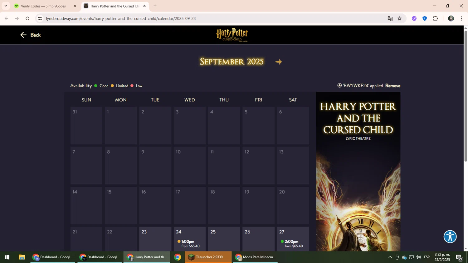Switch to Harry Potter taskbar window
468x263 pixels.
pyautogui.click(x=147, y=257)
